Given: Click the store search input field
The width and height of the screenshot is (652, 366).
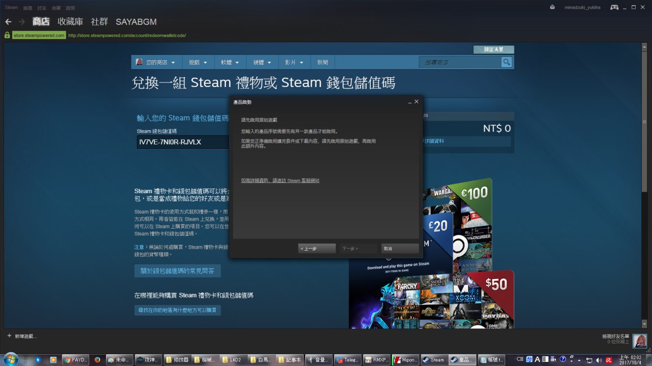Looking at the screenshot, I should click(x=460, y=62).
